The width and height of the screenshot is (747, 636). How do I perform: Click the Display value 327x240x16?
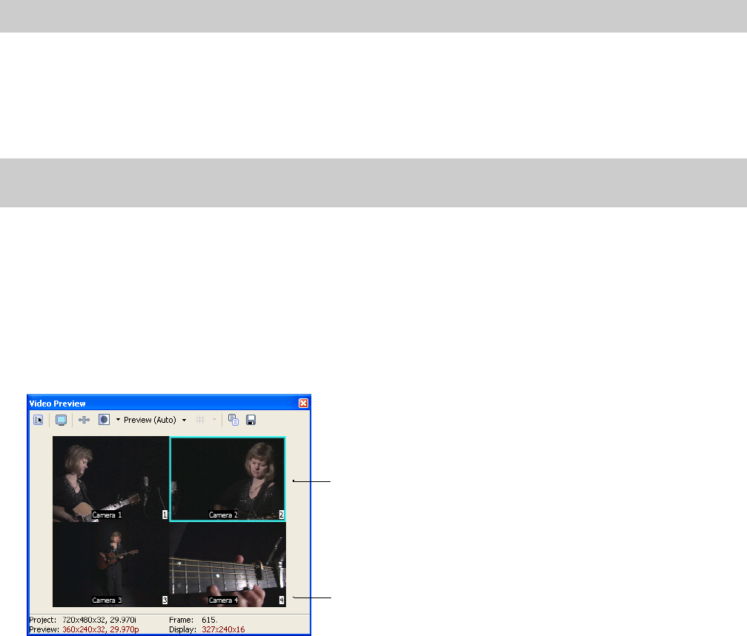coord(223,629)
